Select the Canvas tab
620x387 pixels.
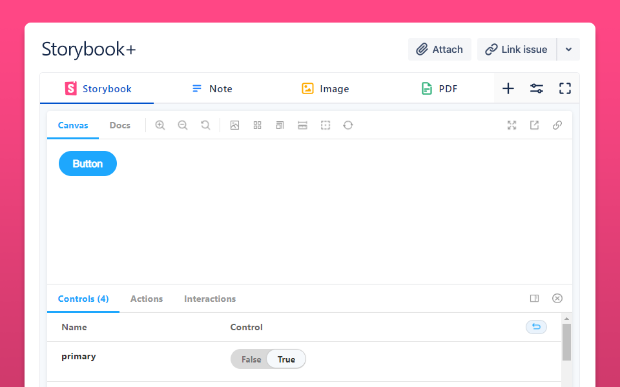pyautogui.click(x=73, y=125)
